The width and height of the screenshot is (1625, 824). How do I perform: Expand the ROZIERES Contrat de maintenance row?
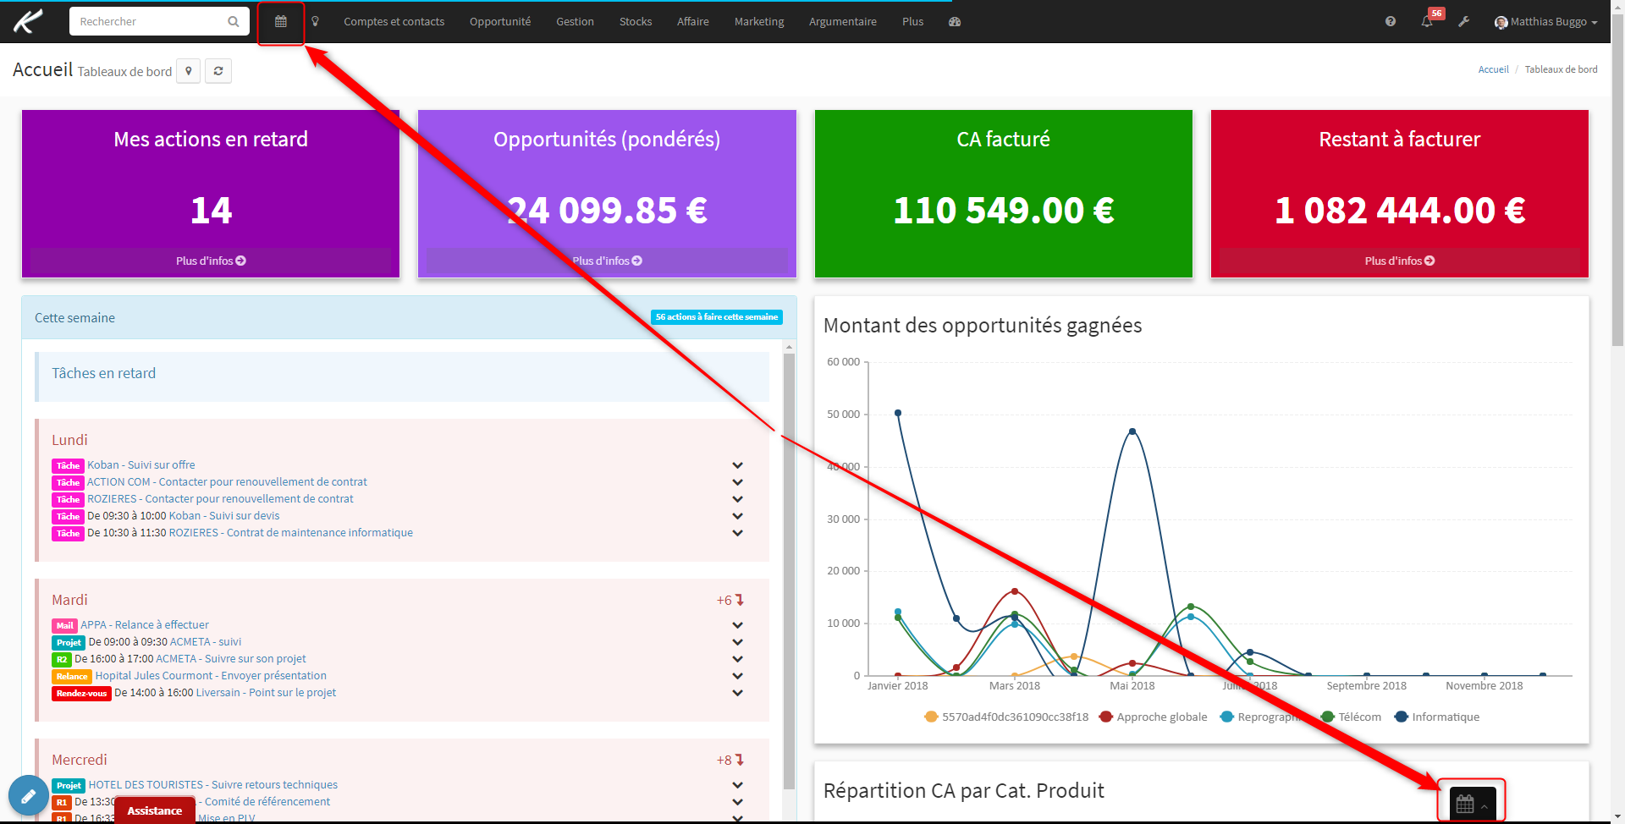(737, 533)
